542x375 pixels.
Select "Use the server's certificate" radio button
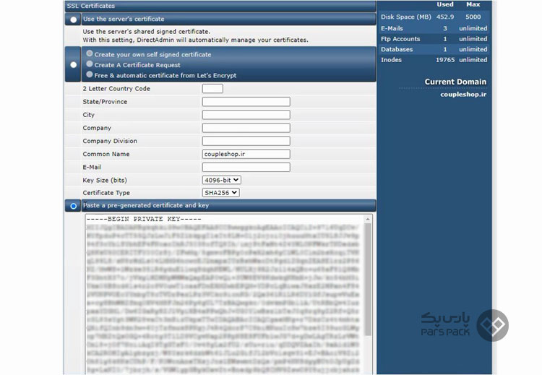(73, 20)
